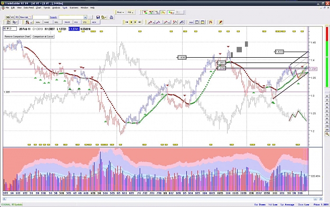Focus the symbol entry field before Search

[x=41, y=17]
